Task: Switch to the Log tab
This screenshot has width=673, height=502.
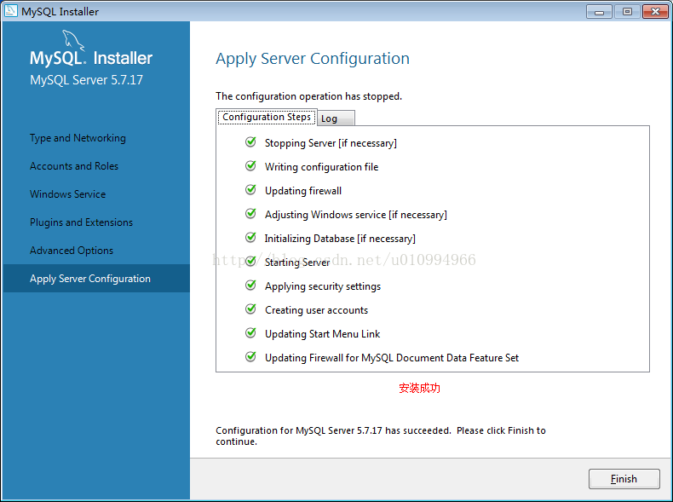Action: pos(330,118)
